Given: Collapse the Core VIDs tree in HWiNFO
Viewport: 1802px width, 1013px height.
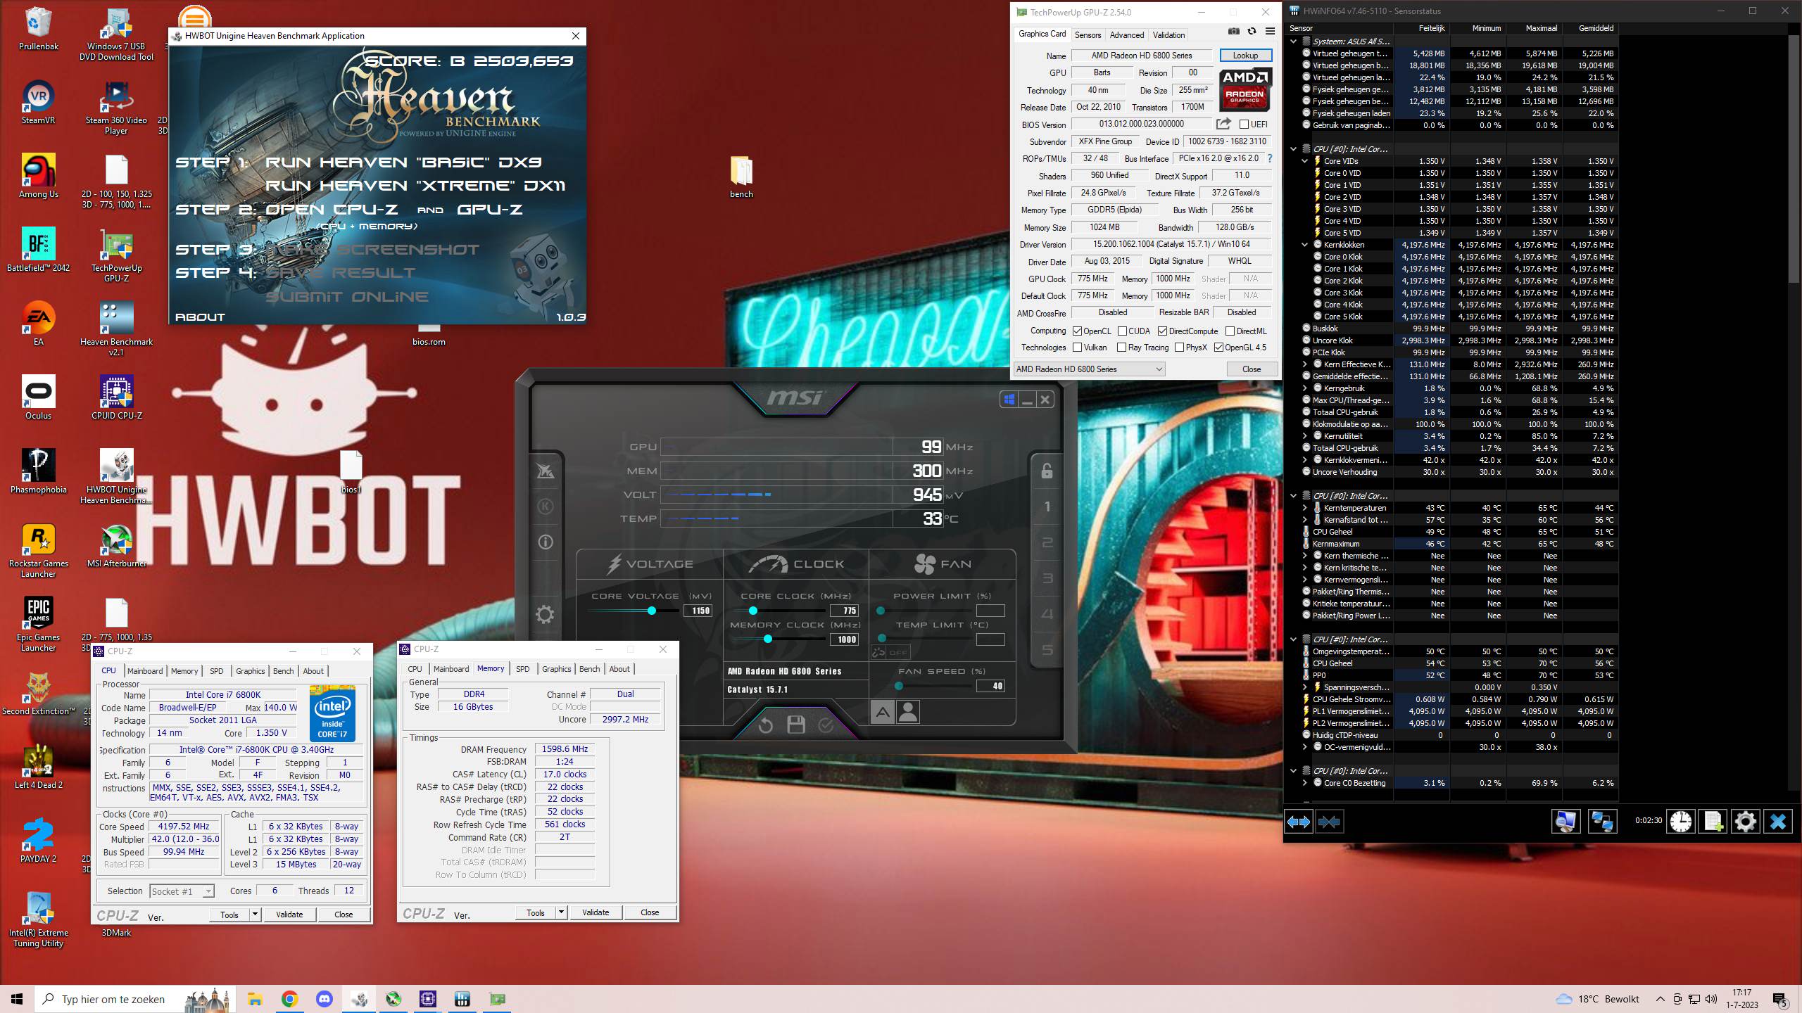Looking at the screenshot, I should coord(1304,161).
